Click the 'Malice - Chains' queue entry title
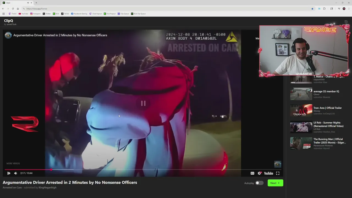Screen dimensions: 352x198 pos(329,76)
